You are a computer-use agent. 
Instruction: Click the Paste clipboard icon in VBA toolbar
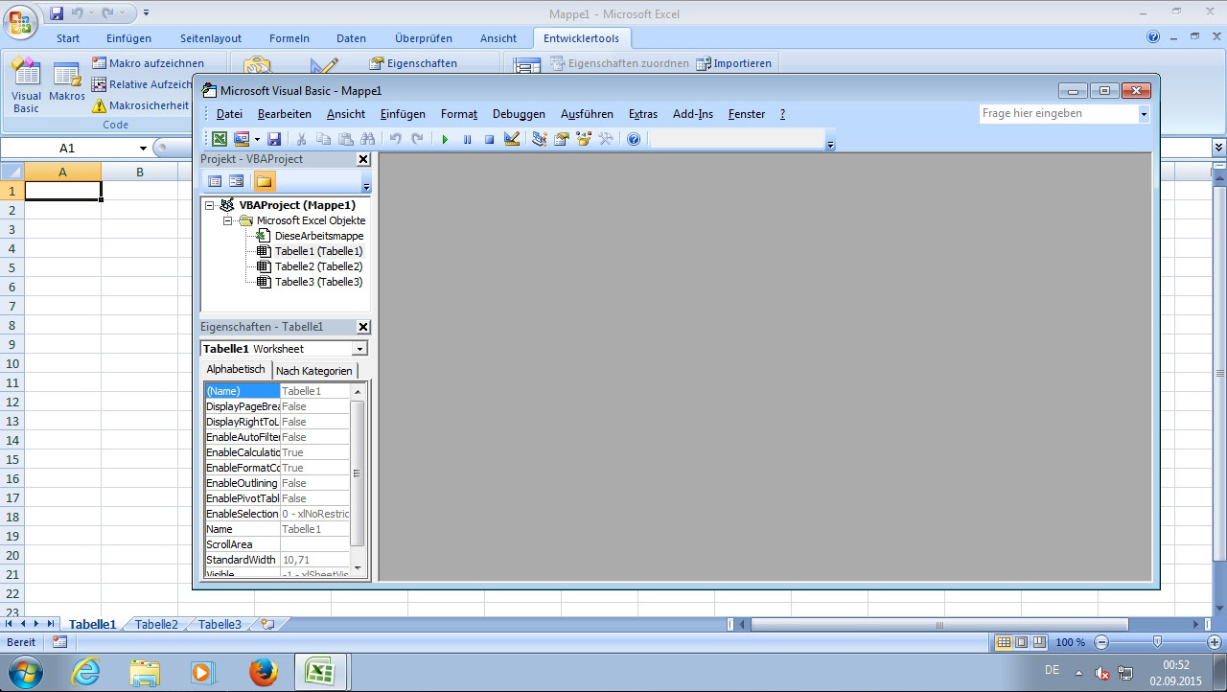(345, 139)
